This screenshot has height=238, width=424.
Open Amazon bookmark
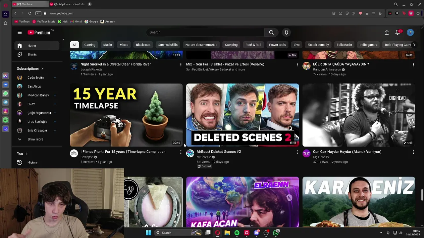(108, 21)
